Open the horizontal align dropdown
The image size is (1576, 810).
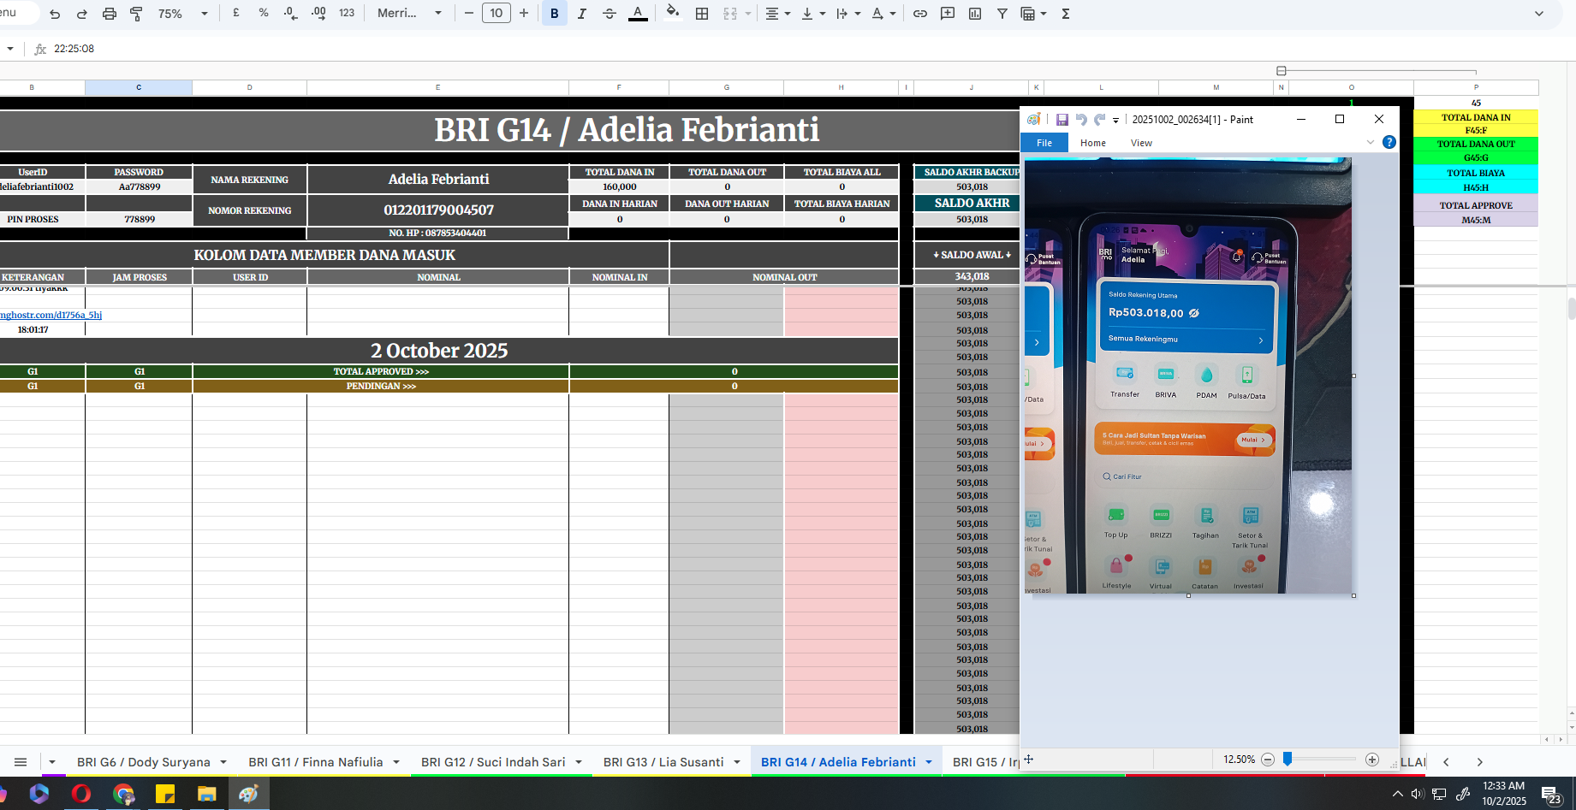coord(777,14)
